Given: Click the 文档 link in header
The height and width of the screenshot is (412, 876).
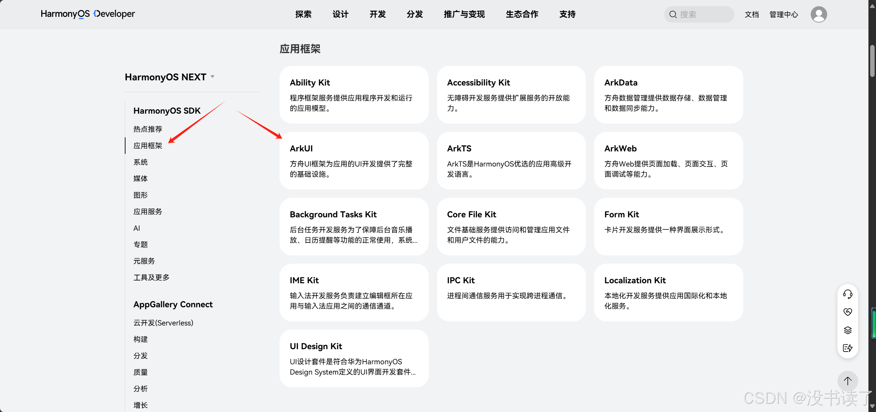Looking at the screenshot, I should pos(752,14).
